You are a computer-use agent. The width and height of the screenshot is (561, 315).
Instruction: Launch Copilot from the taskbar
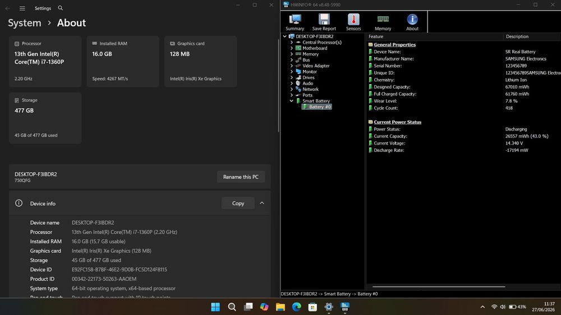[x=264, y=307]
